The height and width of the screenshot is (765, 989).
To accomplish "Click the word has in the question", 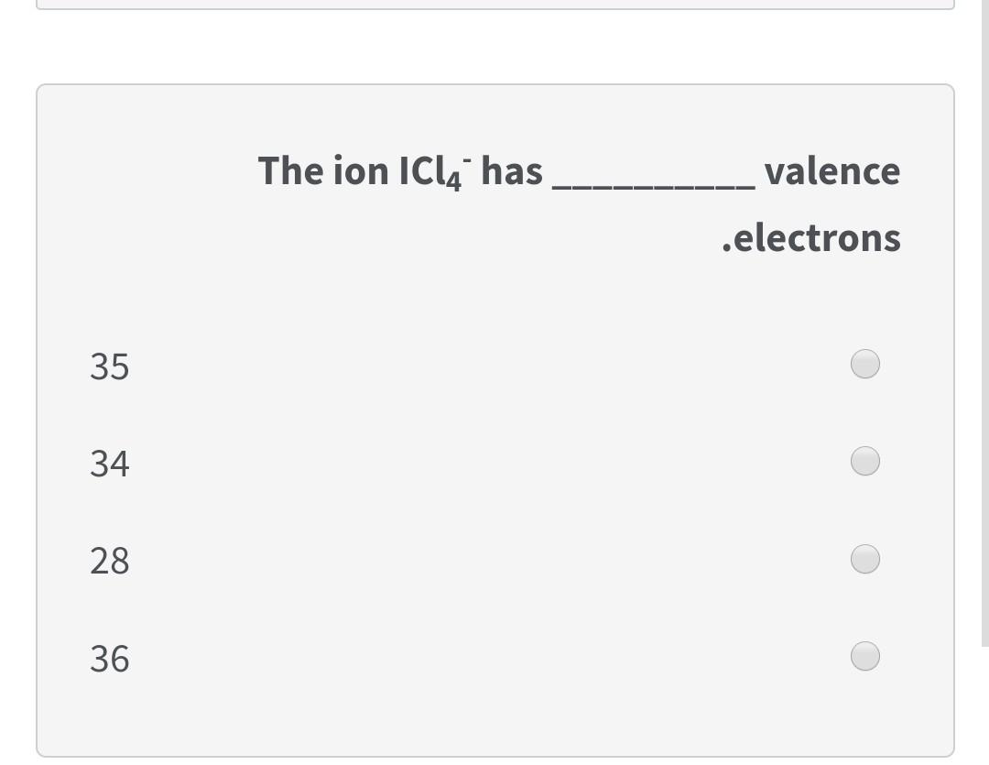I will click(512, 171).
